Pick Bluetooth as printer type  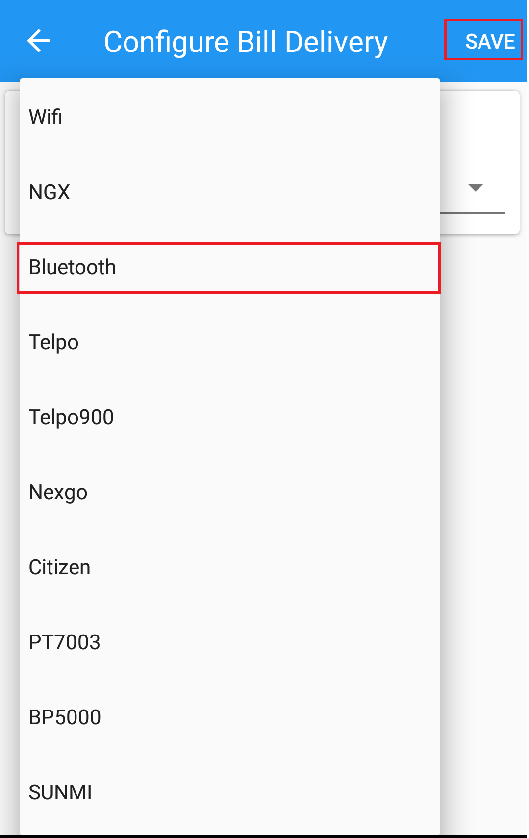[x=229, y=267]
